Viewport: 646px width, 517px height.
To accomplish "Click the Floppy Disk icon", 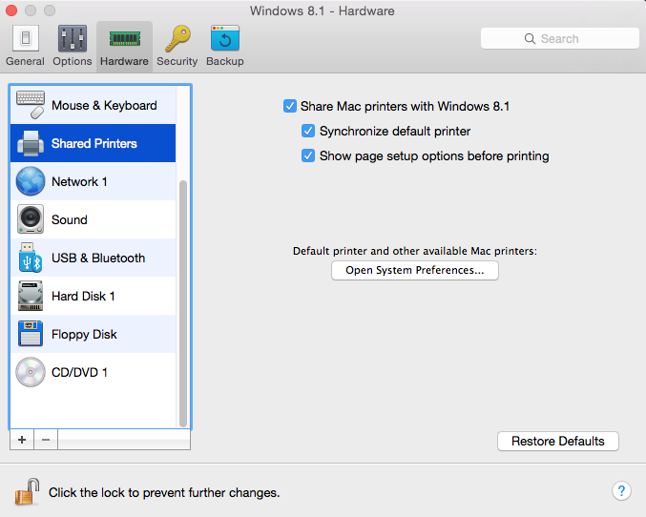I will coord(31,334).
